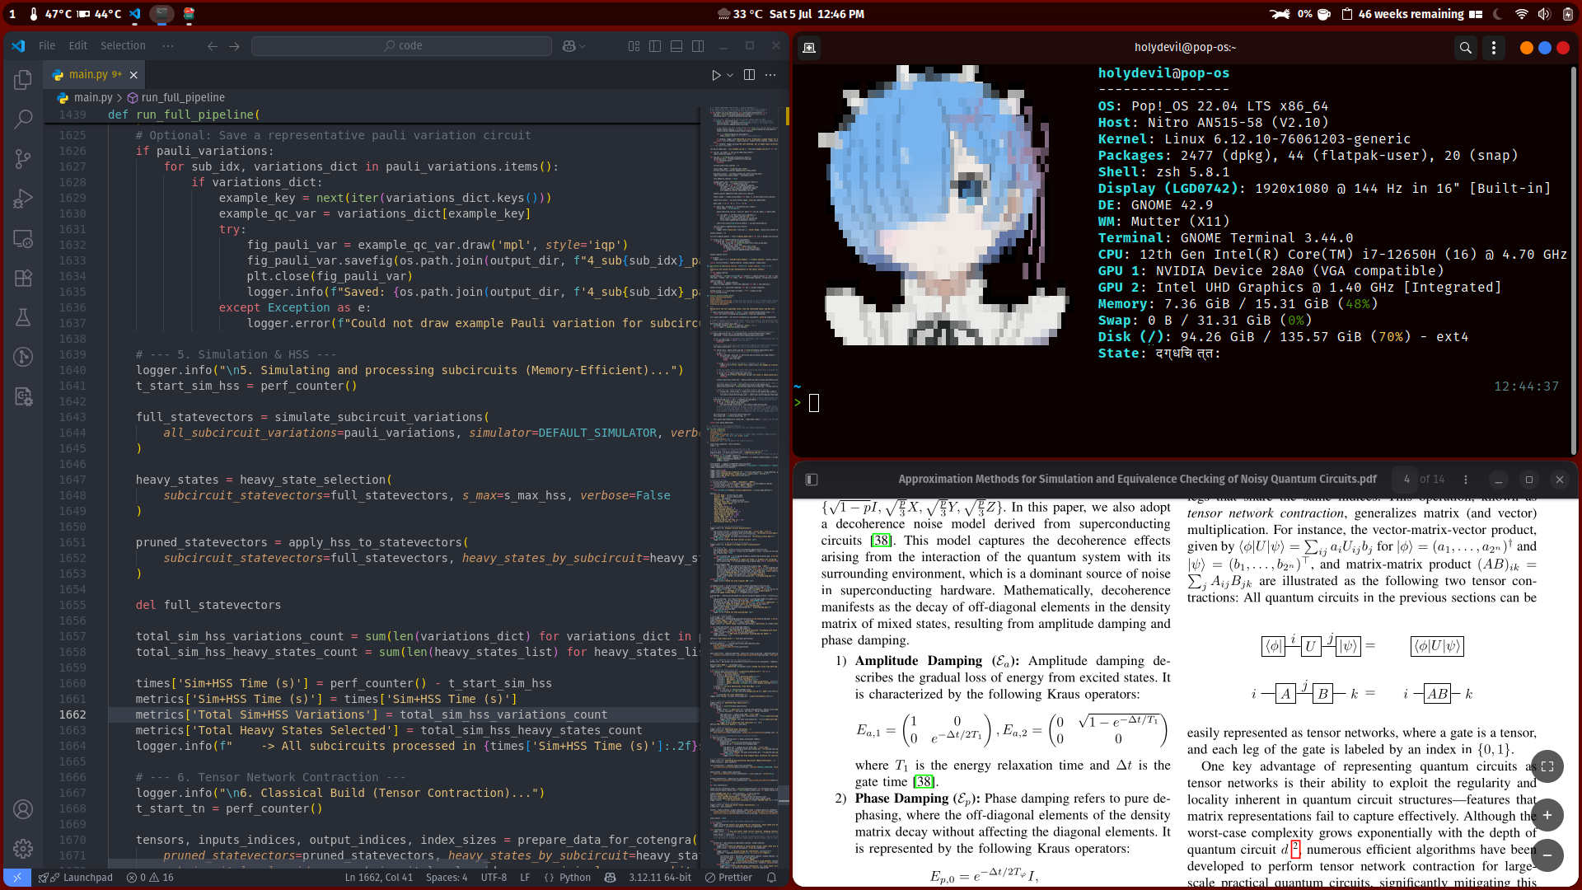Toggle the secondary side bar visibility

coord(698,46)
